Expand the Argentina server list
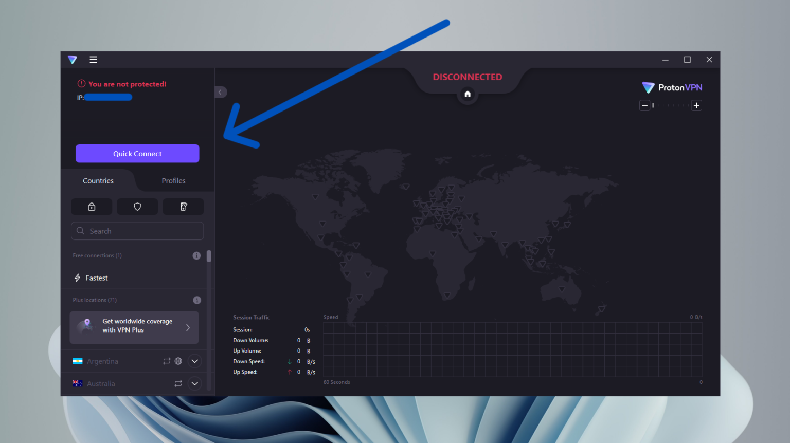790x443 pixels. click(194, 361)
